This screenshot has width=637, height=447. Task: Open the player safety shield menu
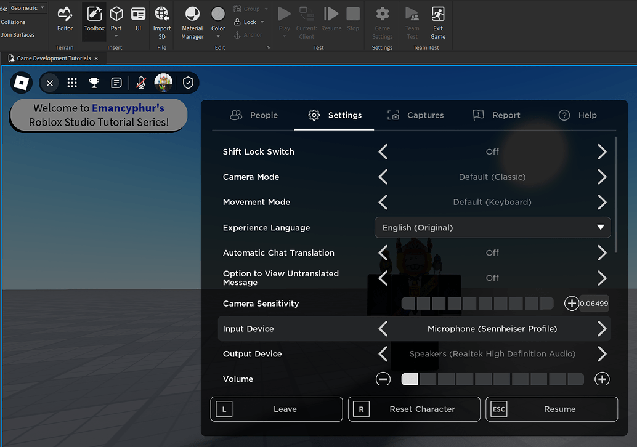pos(188,82)
